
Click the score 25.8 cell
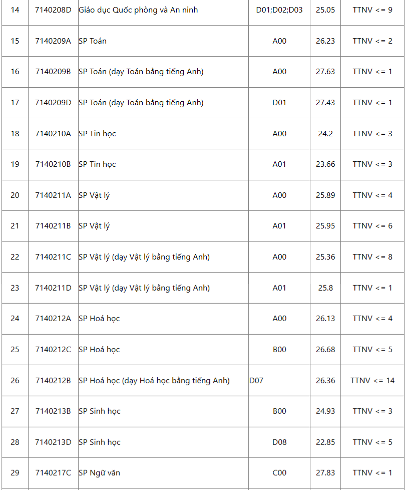tap(325, 288)
